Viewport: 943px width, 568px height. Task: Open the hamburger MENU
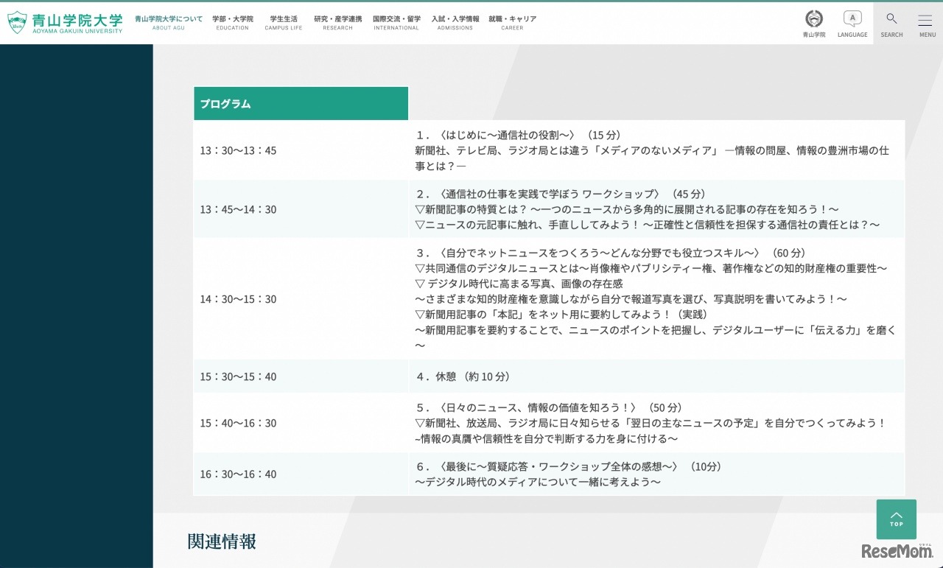[927, 23]
